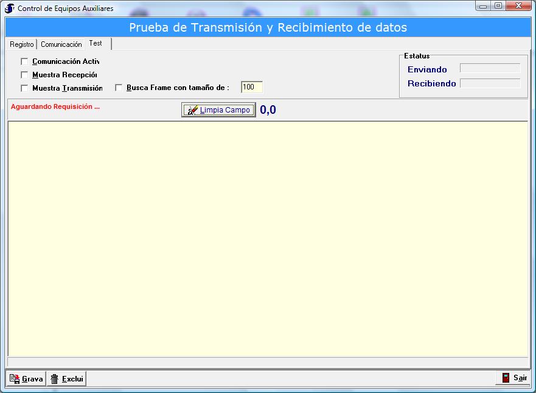Enable Busca Frame con tamaño checkbox
This screenshot has width=536, height=393.
(x=119, y=88)
